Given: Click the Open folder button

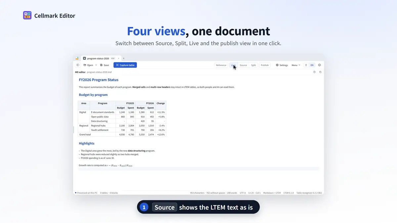Looking at the screenshot, I should (x=88, y=65).
